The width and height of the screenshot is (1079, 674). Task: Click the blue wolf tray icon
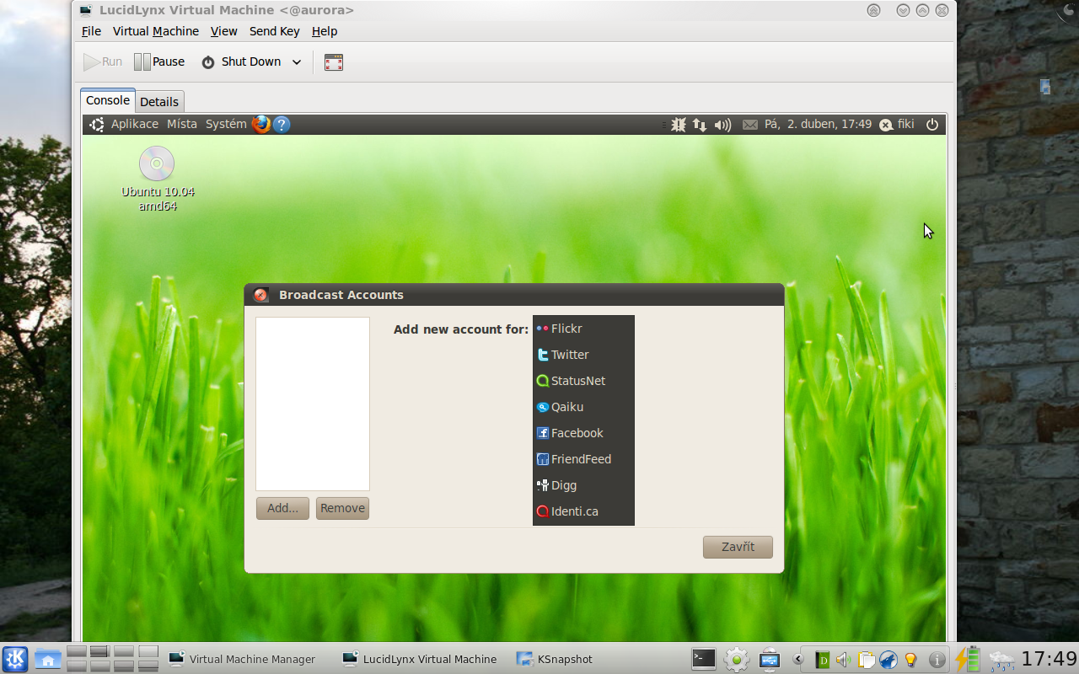pos(888,660)
